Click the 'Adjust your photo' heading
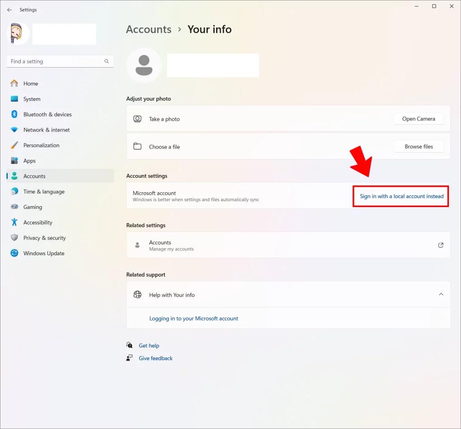461x429 pixels. click(x=149, y=99)
